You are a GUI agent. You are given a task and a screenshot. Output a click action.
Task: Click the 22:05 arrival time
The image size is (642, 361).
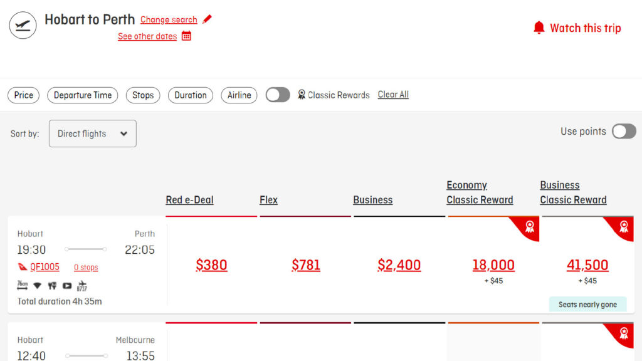[x=140, y=249]
